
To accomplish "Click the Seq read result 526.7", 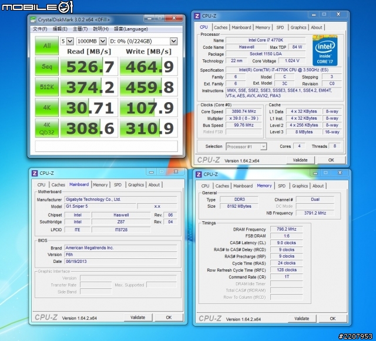I will click(89, 66).
